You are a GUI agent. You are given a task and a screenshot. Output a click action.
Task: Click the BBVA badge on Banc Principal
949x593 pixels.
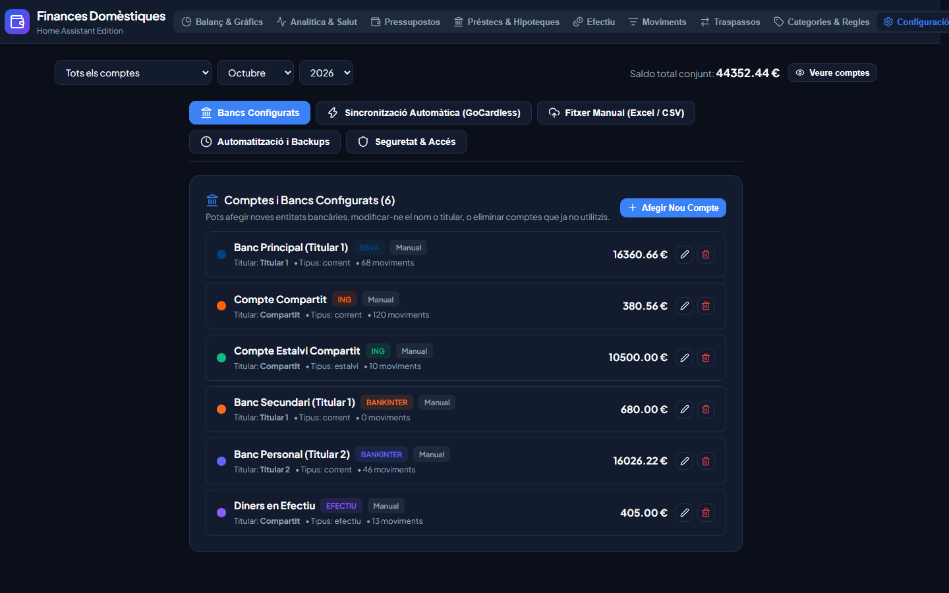click(369, 248)
